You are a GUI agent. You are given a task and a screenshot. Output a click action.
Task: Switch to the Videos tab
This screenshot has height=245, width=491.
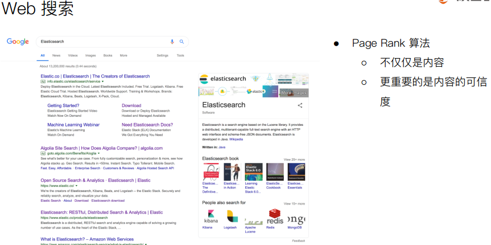[73, 55]
